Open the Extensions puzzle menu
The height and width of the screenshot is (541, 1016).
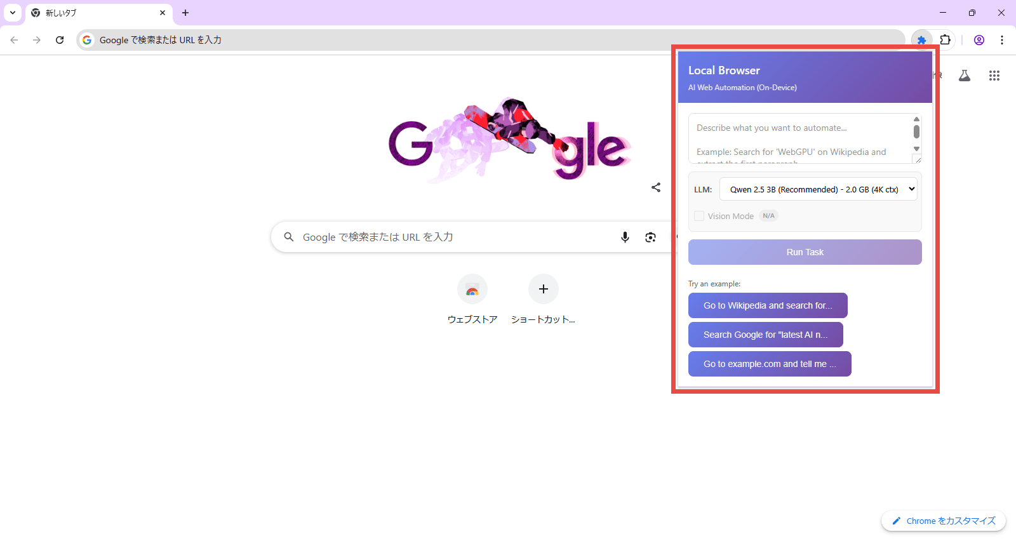click(945, 40)
